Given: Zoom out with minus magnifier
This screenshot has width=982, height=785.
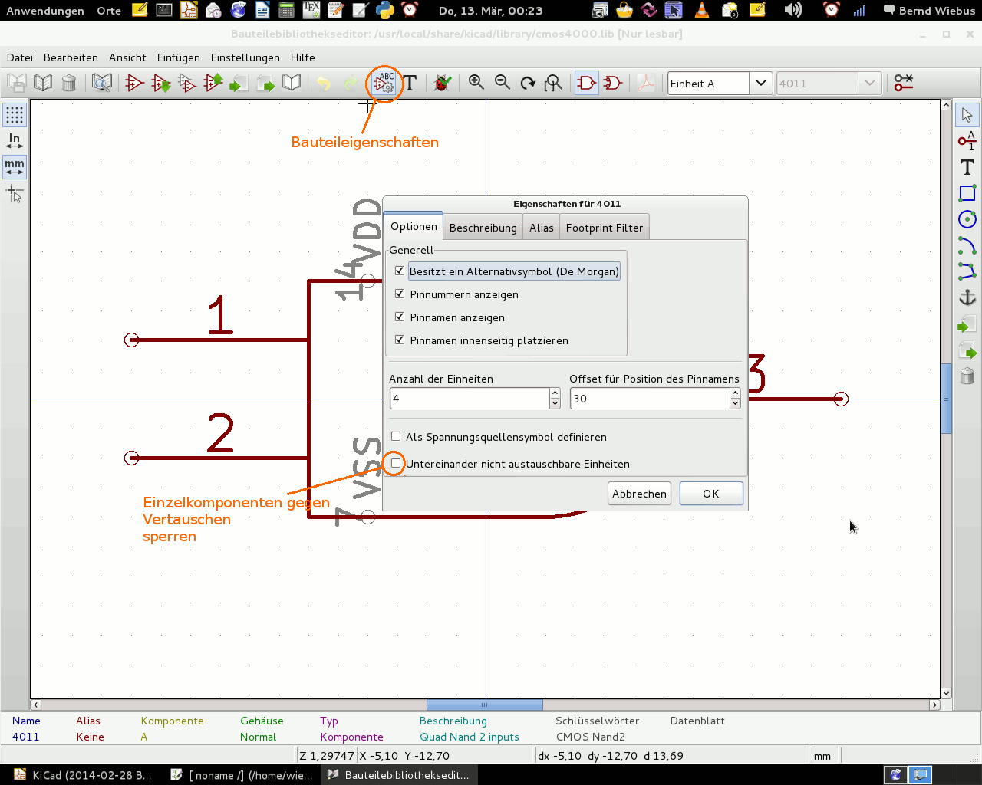Looking at the screenshot, I should coord(503,83).
